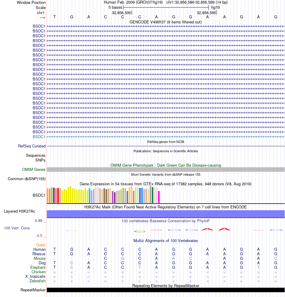Select the chr1: base position label

[x=41, y=13]
